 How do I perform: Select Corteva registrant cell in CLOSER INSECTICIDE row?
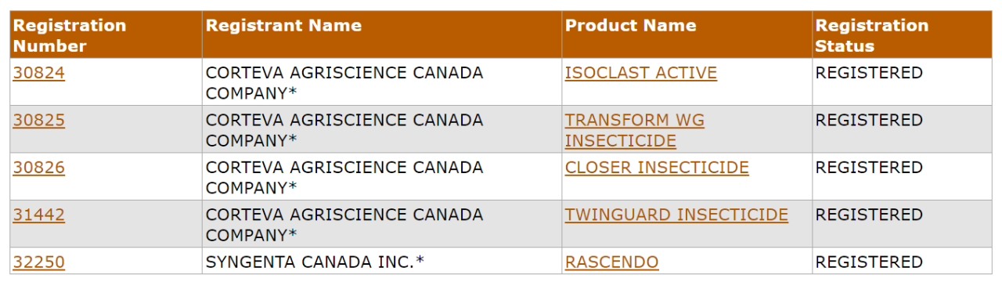tap(382, 177)
